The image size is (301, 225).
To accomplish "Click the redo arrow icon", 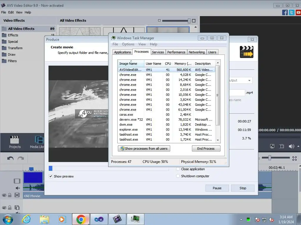I will point(21,158).
